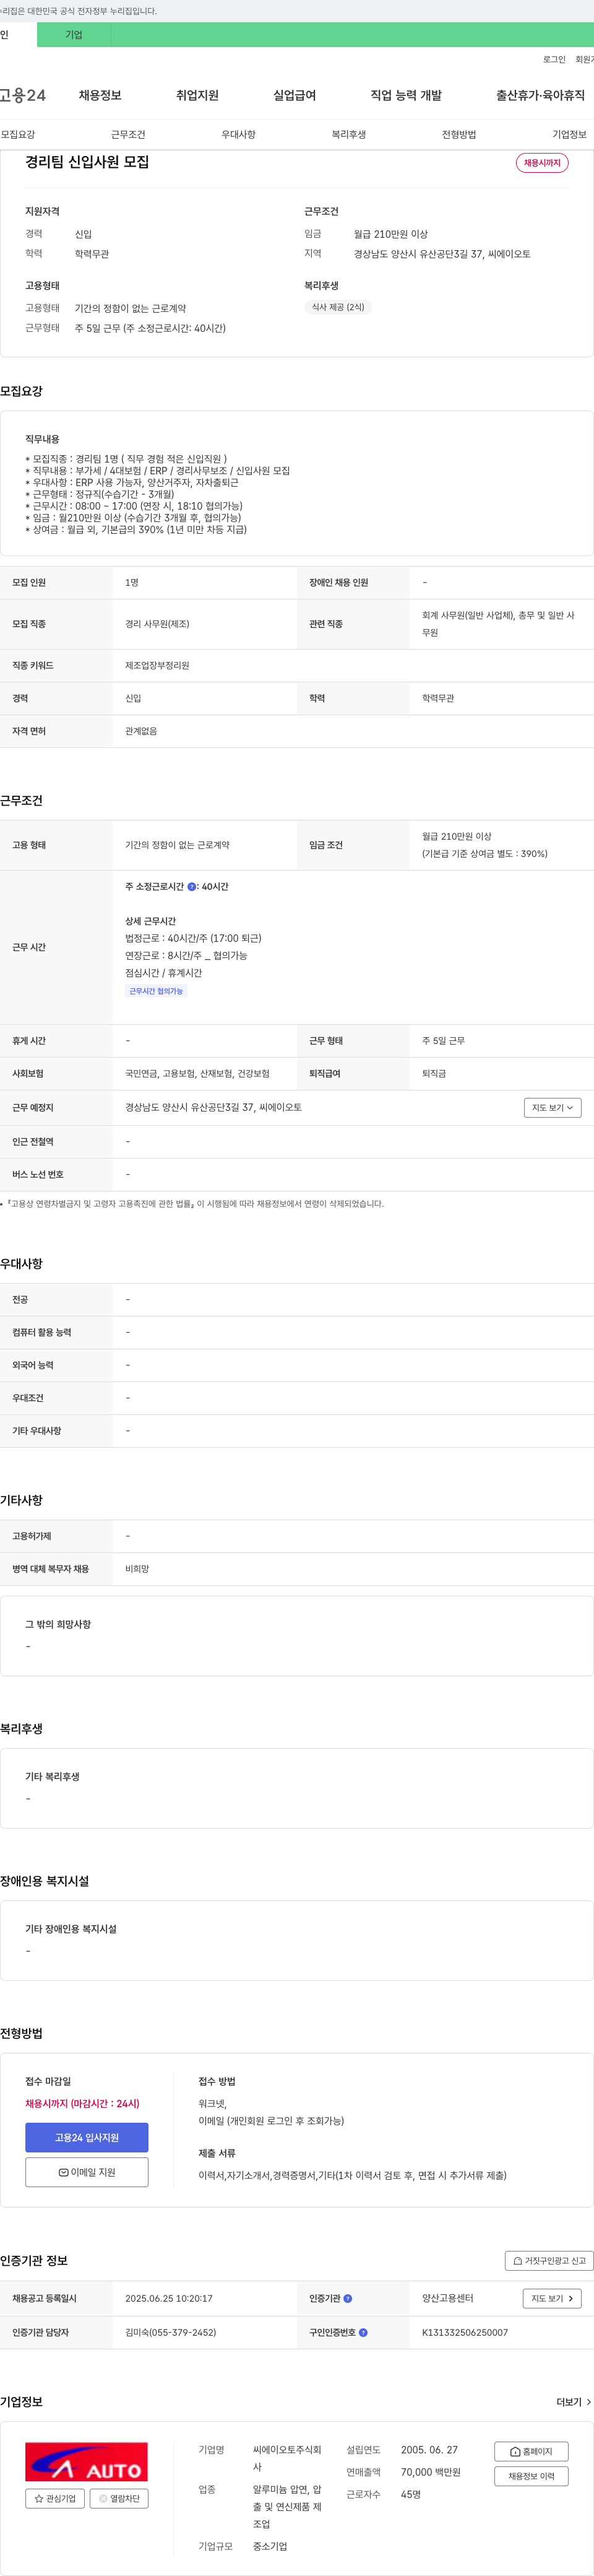This screenshot has width=594, height=2576.
Task: View 채용정보 이력 of the company
Action: click(531, 2476)
